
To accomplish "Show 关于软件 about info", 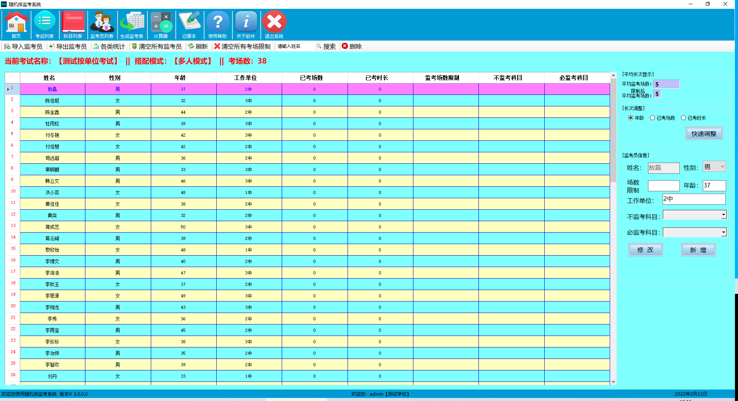I will click(x=246, y=25).
